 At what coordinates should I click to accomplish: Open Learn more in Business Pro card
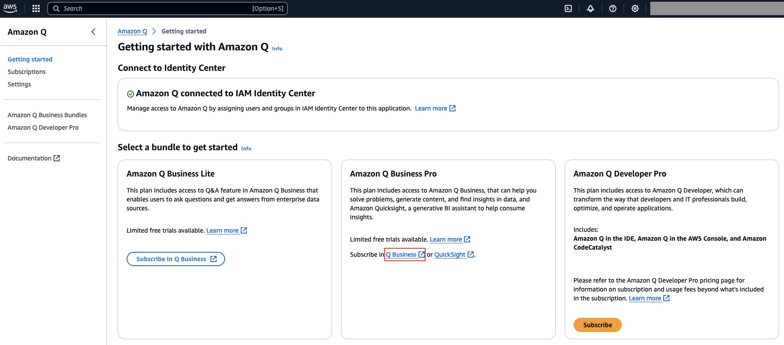click(x=450, y=239)
